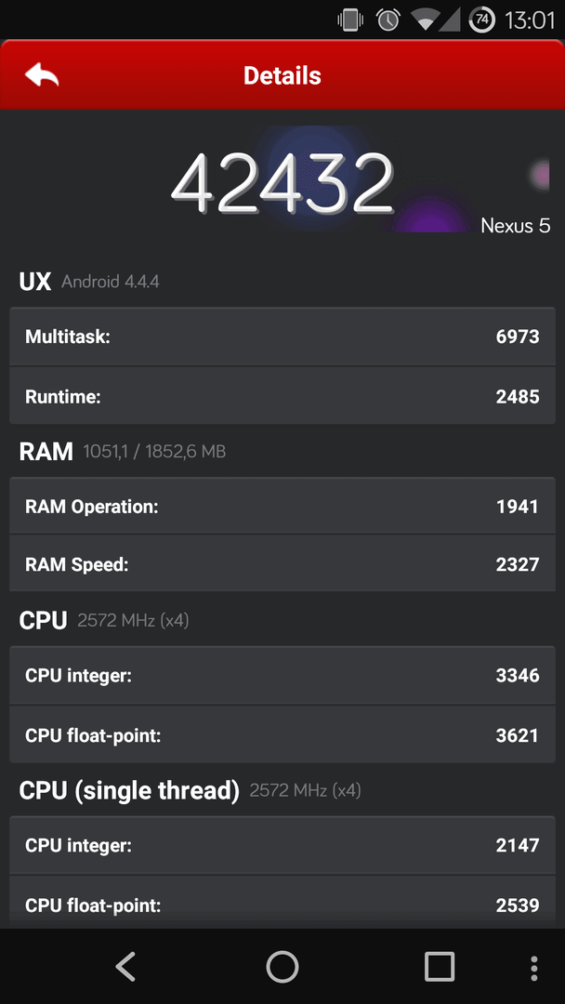Tap the battery 74 indicator icon
The image size is (565, 1004).
coord(481,20)
